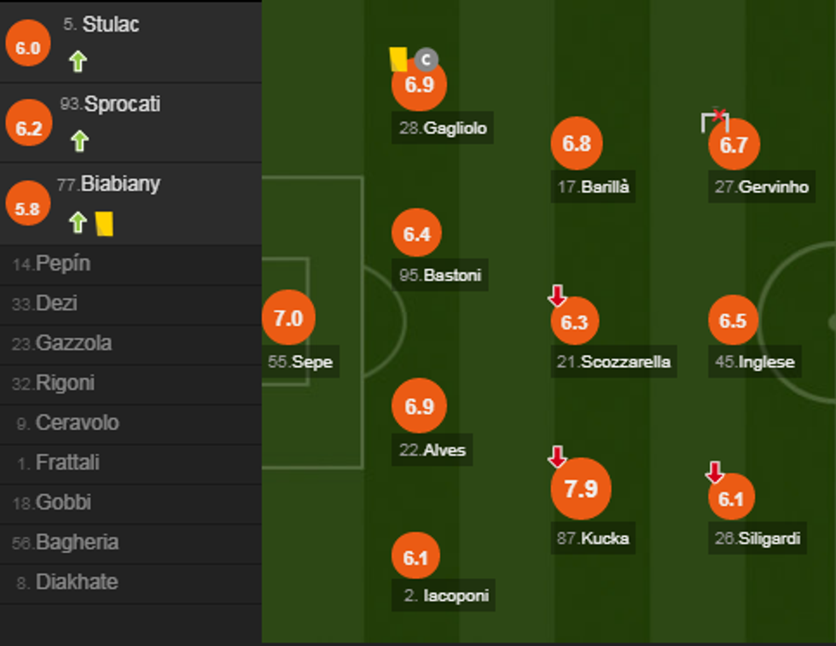Click Scozzarella's red substituted-off arrow
The height and width of the screenshot is (646, 836).
(557, 296)
